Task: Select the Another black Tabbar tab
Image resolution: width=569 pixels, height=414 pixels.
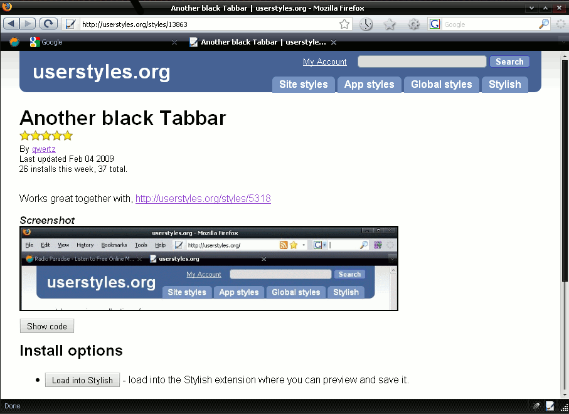Action: coord(263,42)
